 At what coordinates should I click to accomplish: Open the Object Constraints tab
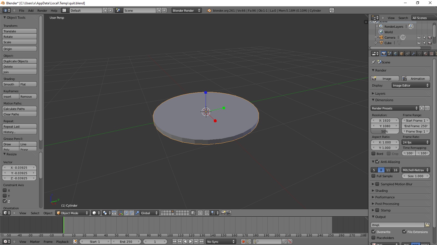tap(407, 54)
